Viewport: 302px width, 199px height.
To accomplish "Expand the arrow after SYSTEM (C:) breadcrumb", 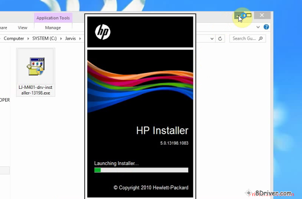I will point(61,39).
